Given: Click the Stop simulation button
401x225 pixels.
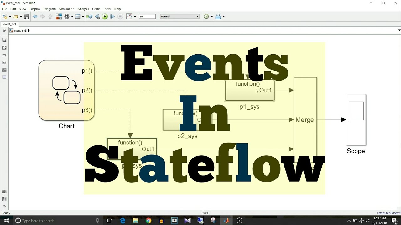Looking at the screenshot, I should click(x=120, y=17).
